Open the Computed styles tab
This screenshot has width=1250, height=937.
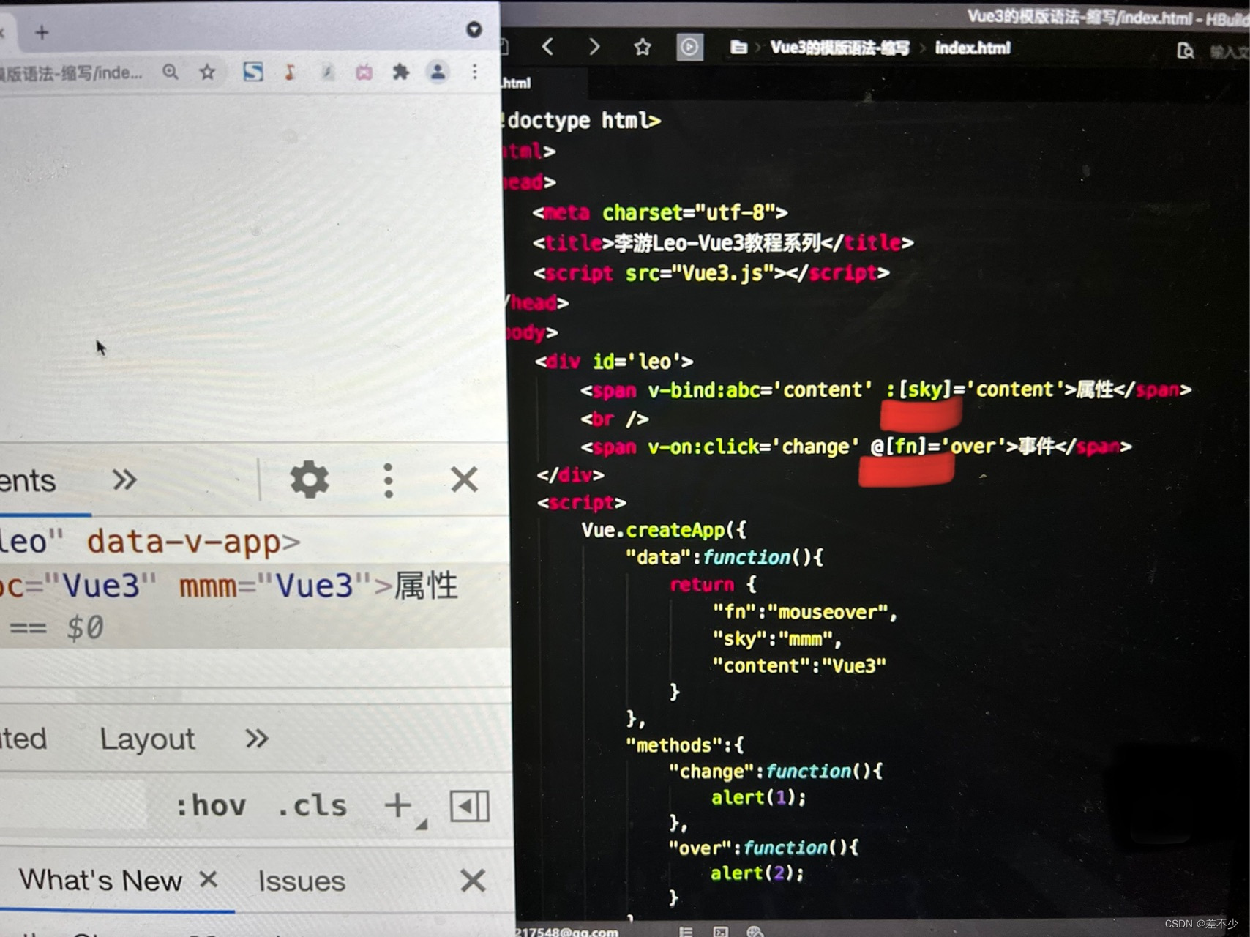click(23, 739)
